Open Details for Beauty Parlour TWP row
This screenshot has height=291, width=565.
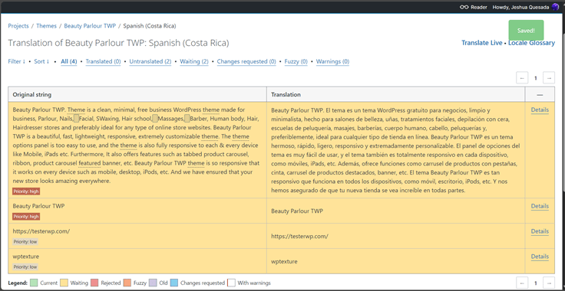pyautogui.click(x=540, y=206)
